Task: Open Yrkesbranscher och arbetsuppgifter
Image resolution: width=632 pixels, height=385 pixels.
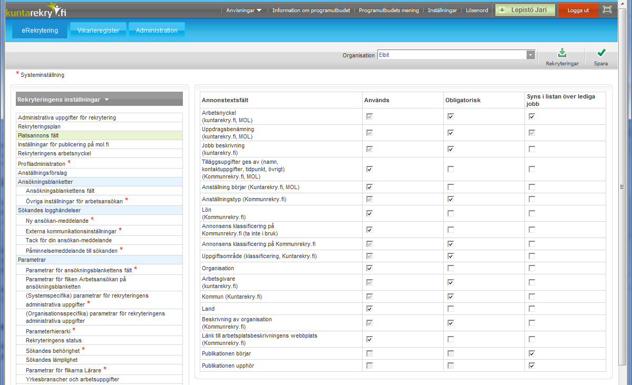Action: click(99, 379)
